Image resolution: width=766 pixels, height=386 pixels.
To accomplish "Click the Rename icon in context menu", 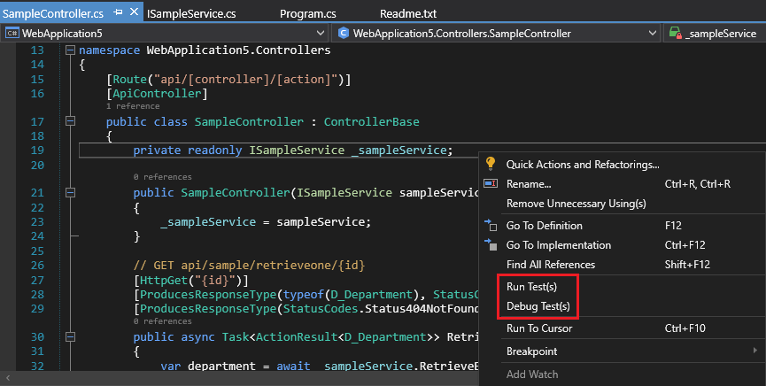I will point(491,183).
